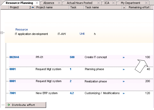Viewport: 154px width, 110px height.
Task: Close the Absence tab
Action: click(x=59, y=3)
